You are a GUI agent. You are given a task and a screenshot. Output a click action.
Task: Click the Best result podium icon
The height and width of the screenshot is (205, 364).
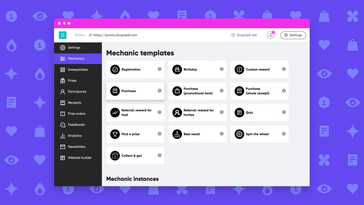(x=177, y=134)
